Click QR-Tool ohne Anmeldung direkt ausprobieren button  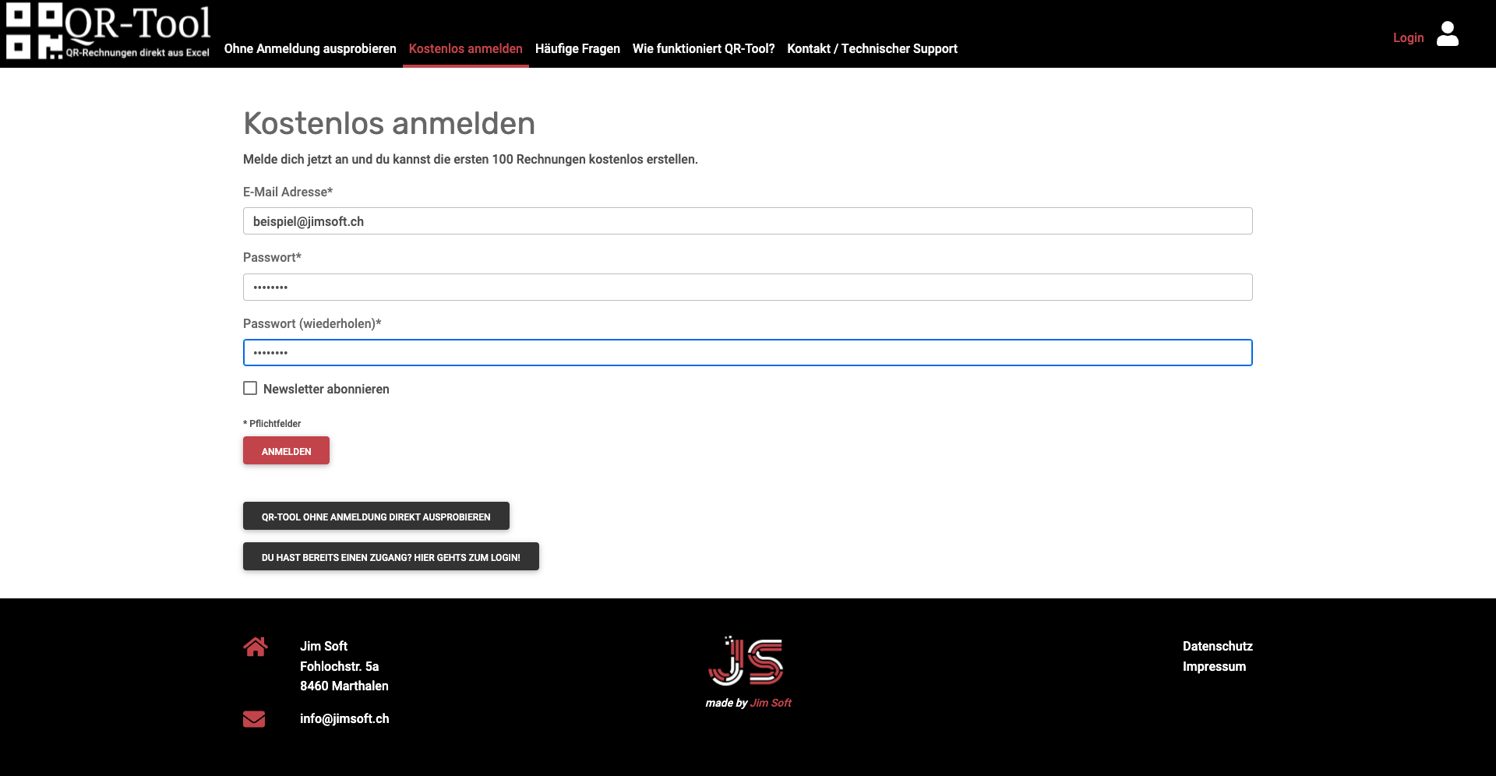point(376,517)
